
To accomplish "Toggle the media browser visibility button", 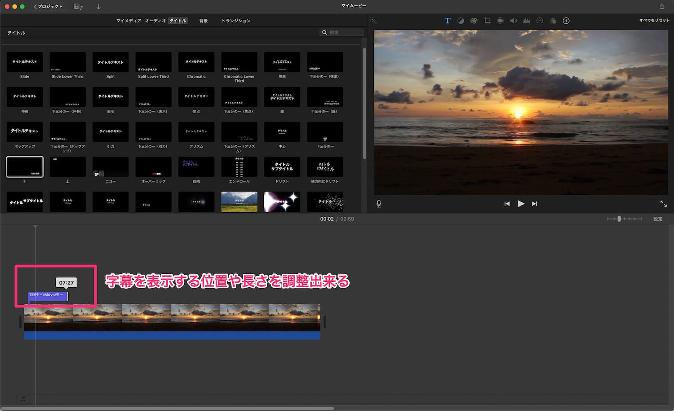I will tap(78, 6).
